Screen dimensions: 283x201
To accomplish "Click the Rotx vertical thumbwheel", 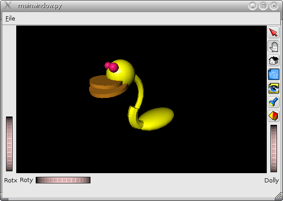I will click(9, 144).
